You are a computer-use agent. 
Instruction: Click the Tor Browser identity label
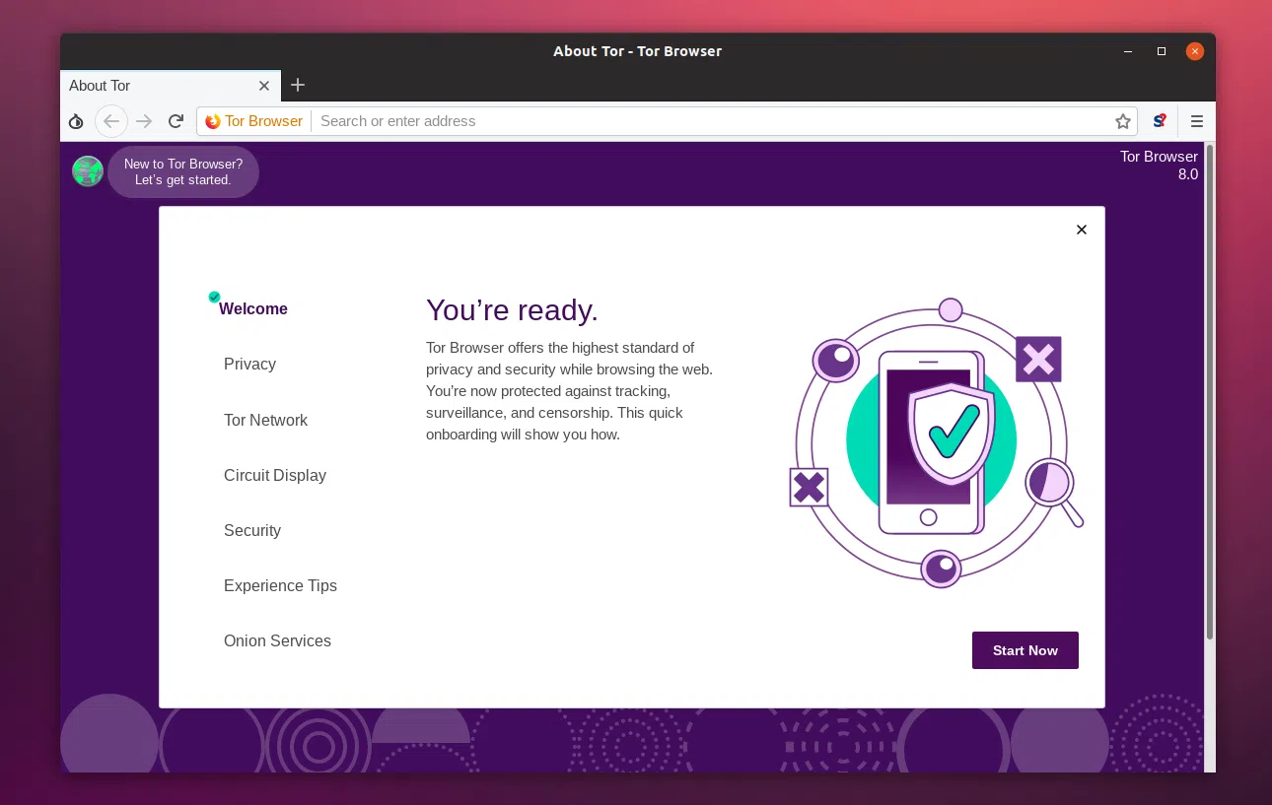(263, 121)
